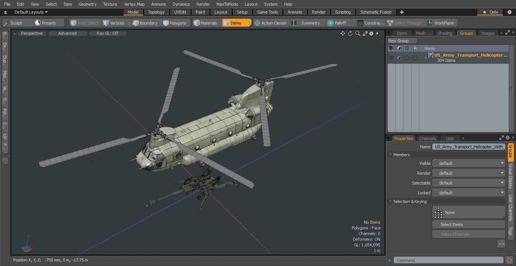Image resolution: width=516 pixels, height=266 pixels.
Task: Expand more properties with >> button
Action: tap(501, 244)
